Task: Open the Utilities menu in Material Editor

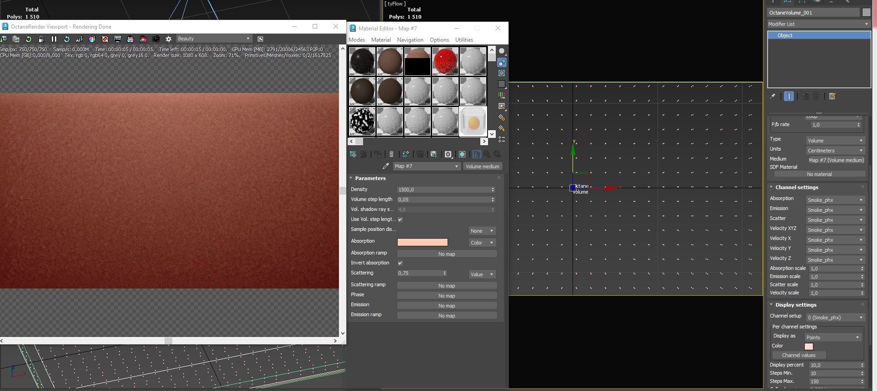Action: pos(464,40)
